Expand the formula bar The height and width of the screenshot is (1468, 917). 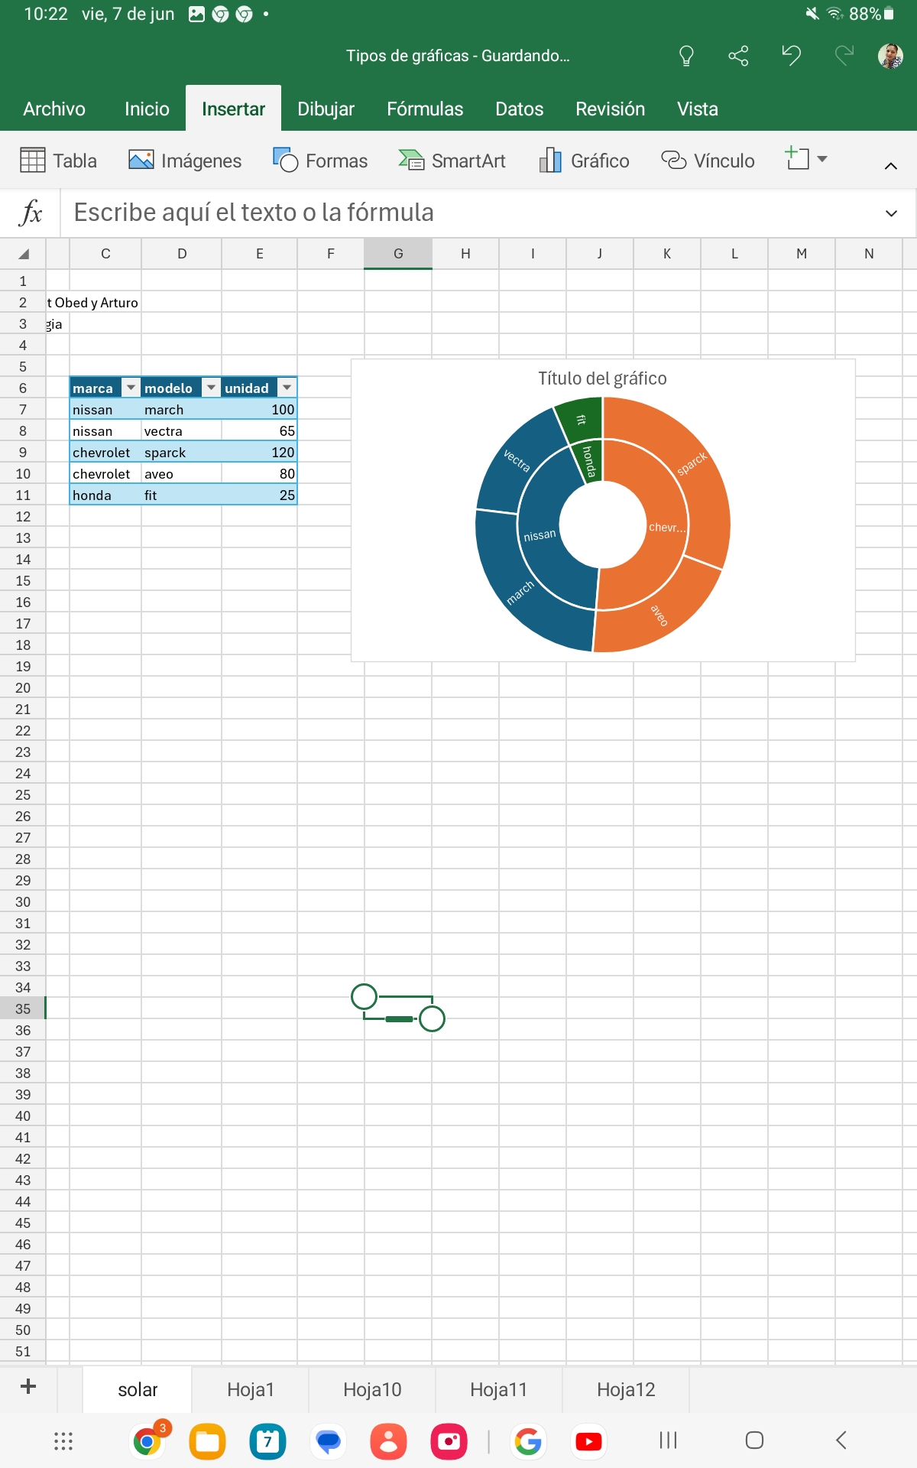pyautogui.click(x=890, y=213)
